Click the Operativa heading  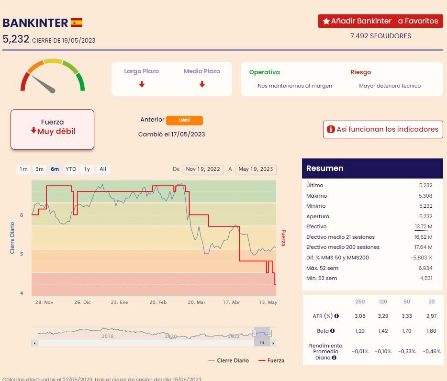[265, 72]
